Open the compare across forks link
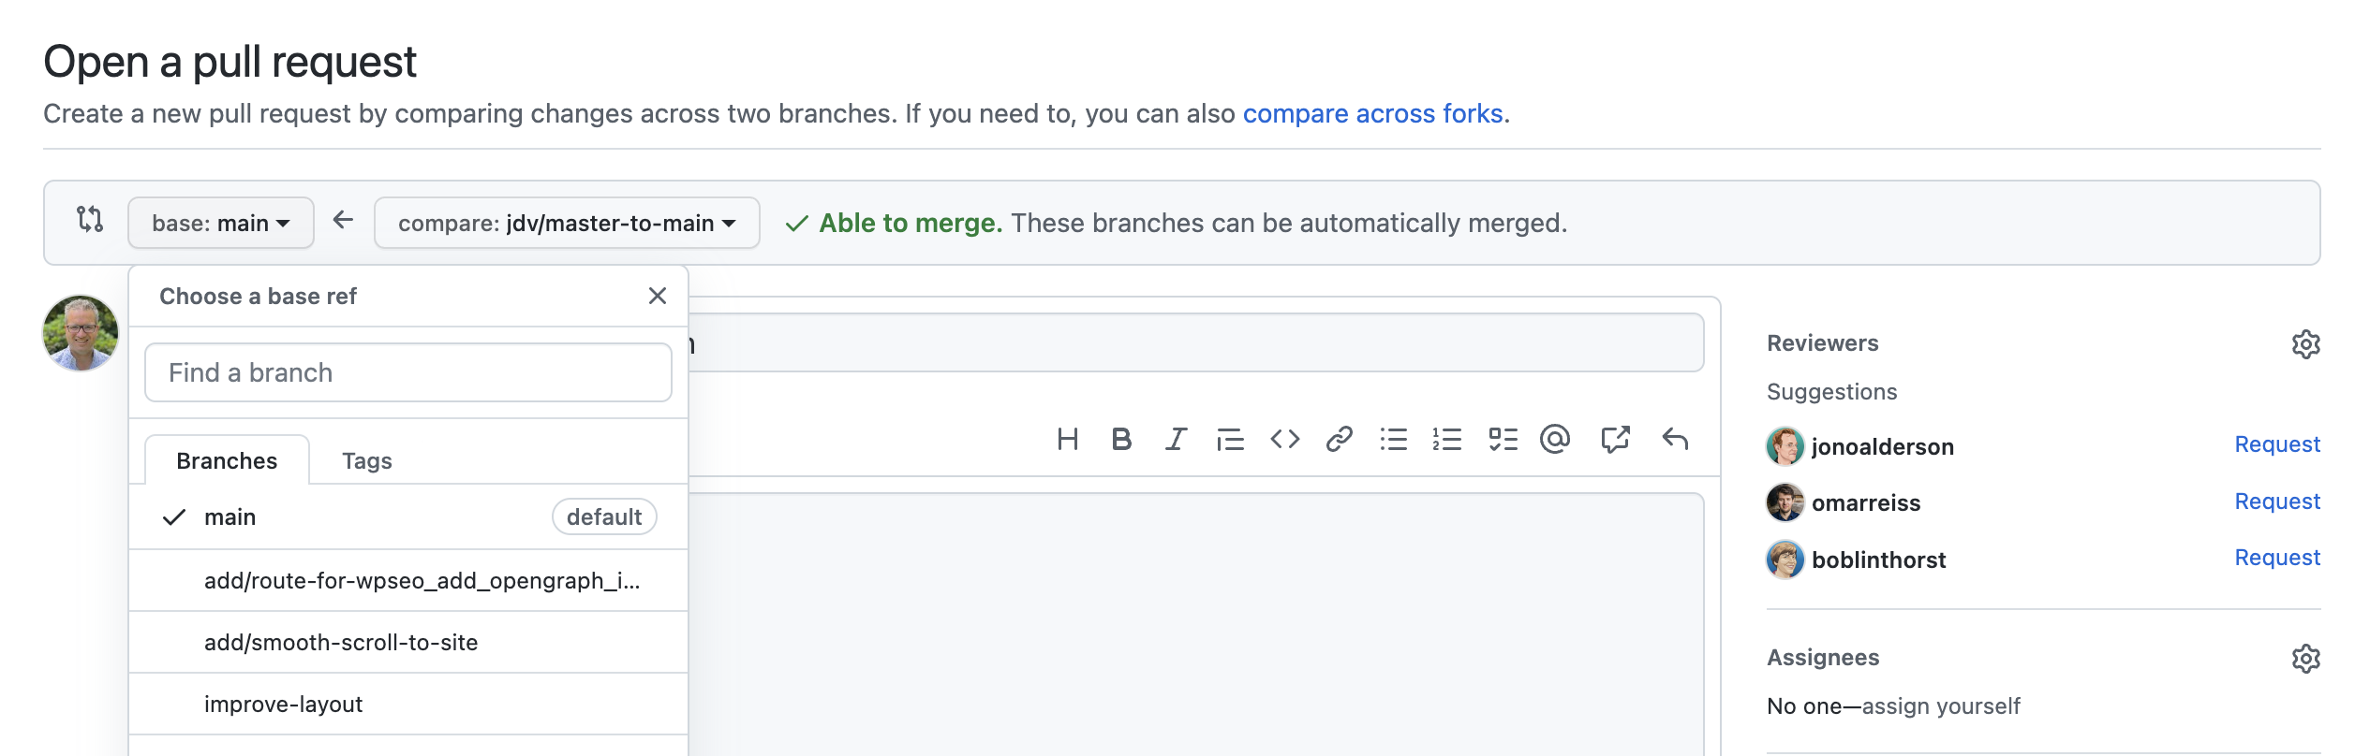The width and height of the screenshot is (2355, 756). [x=1373, y=113]
